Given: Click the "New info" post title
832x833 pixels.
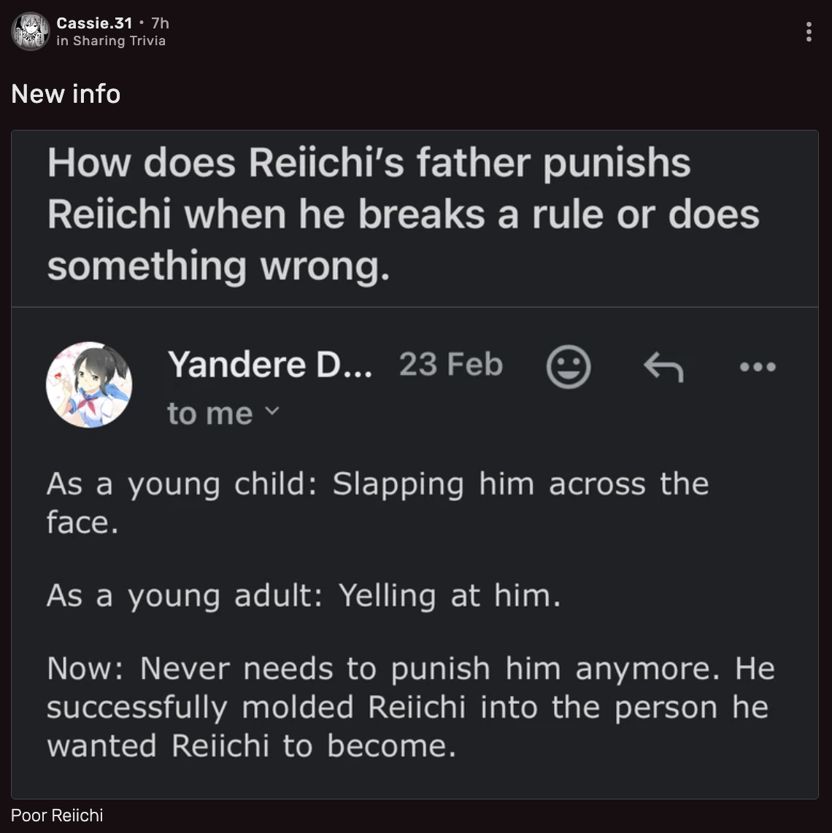Looking at the screenshot, I should click(x=66, y=94).
